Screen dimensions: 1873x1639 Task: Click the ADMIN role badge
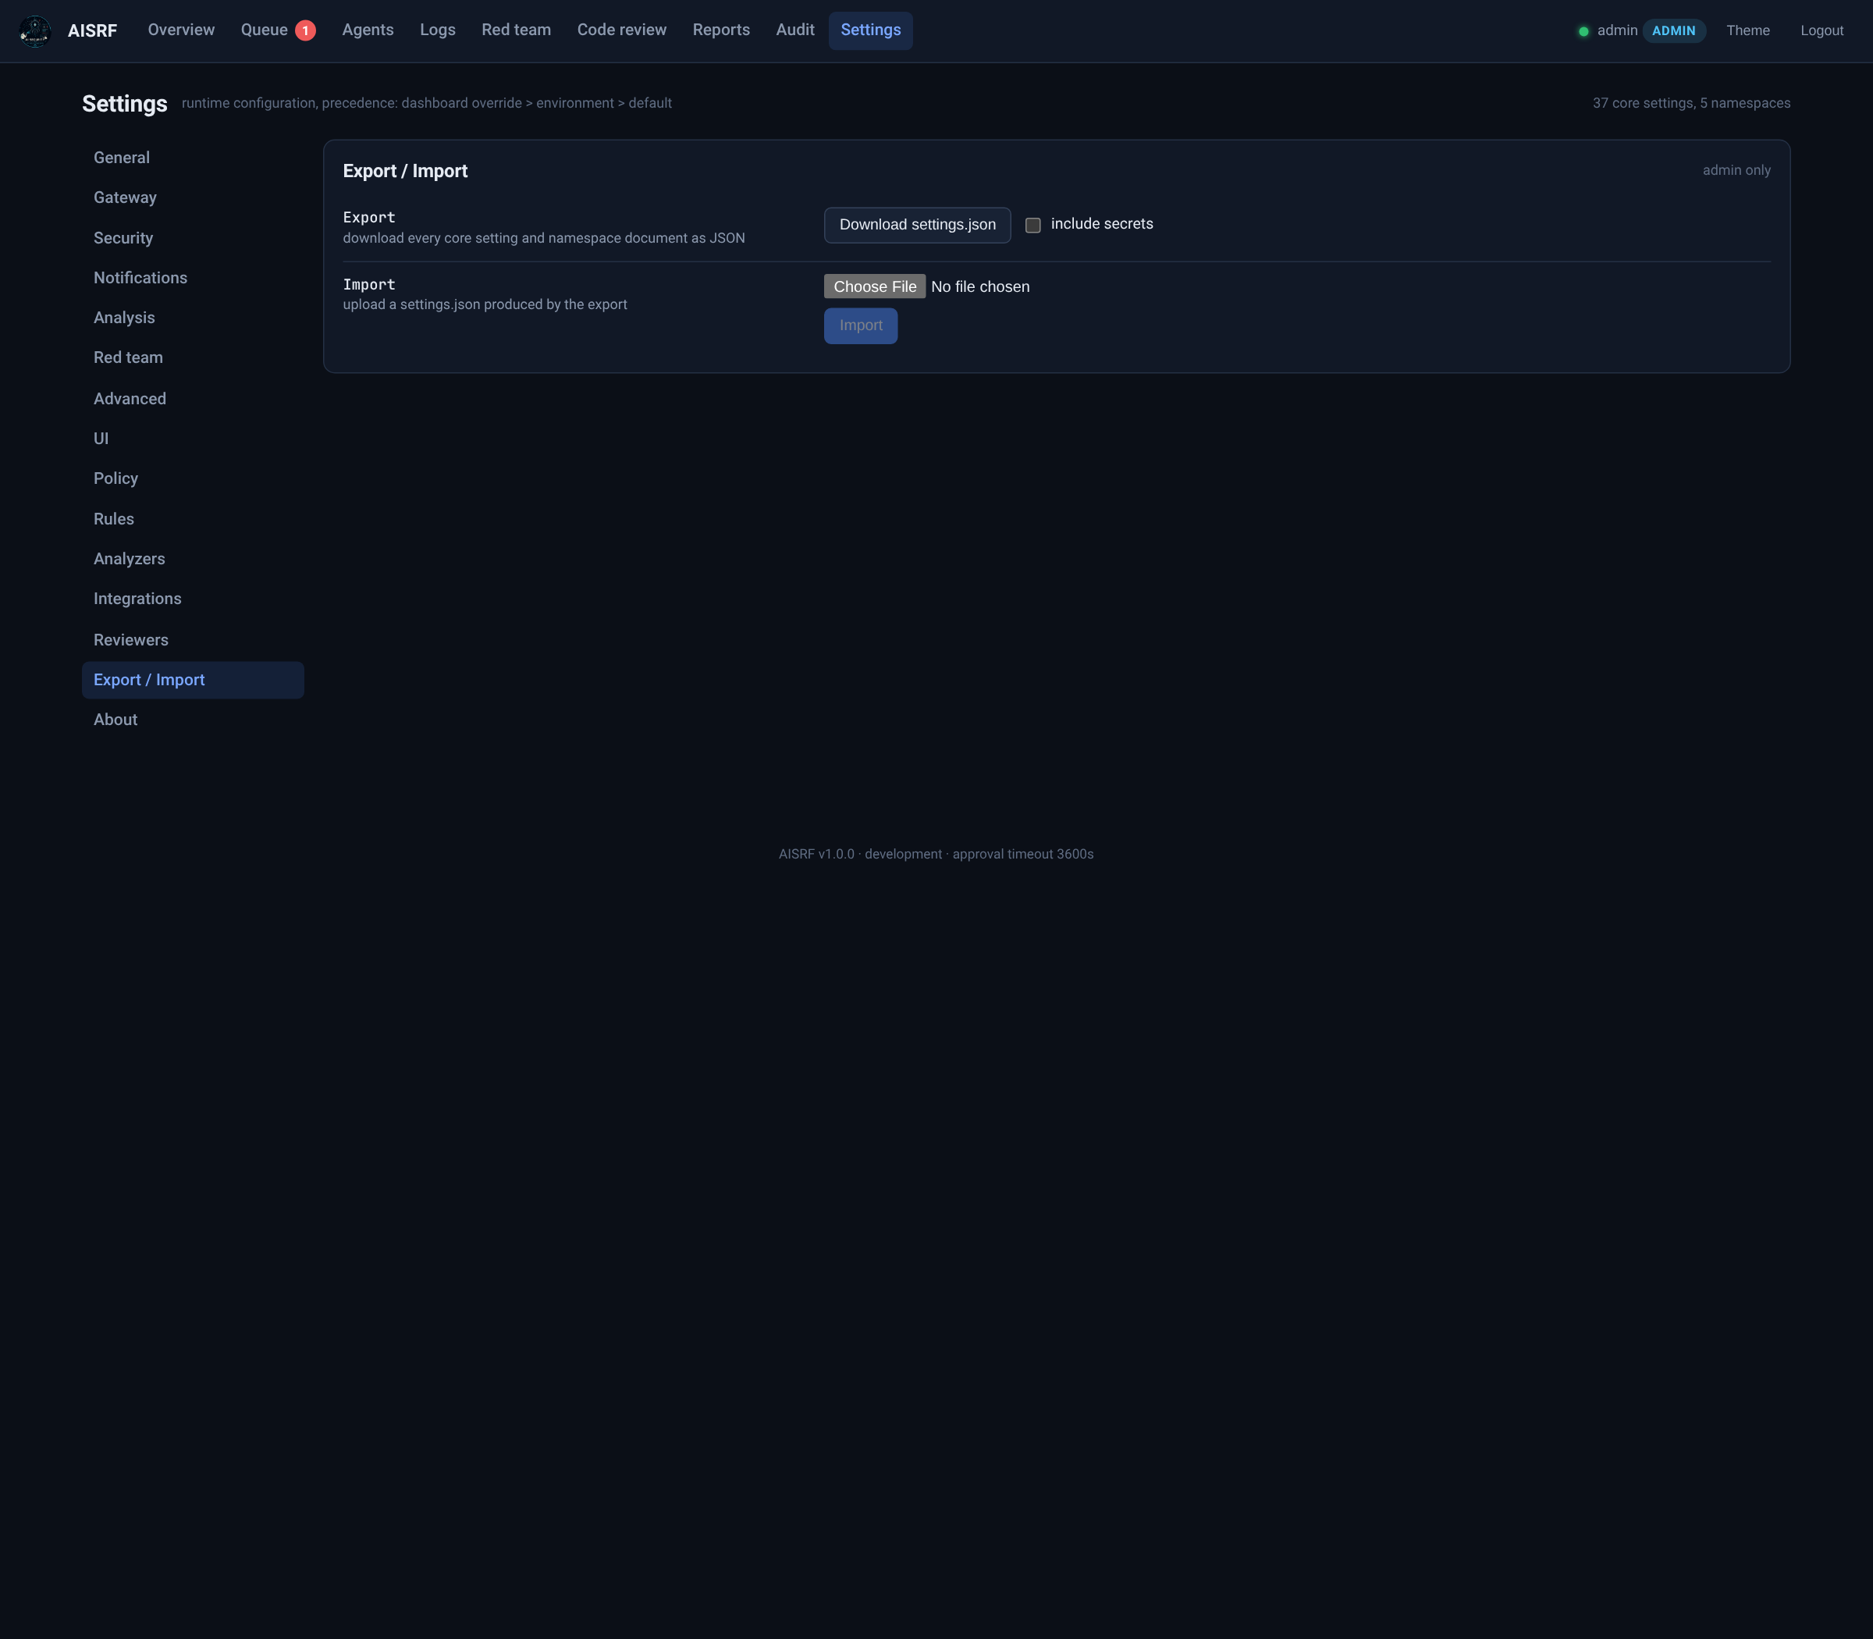(x=1674, y=31)
